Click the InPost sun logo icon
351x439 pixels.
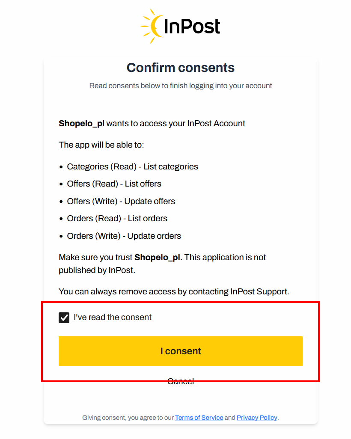click(x=152, y=26)
